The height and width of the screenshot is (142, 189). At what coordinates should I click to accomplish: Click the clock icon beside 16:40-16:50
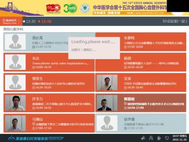[33, 108]
